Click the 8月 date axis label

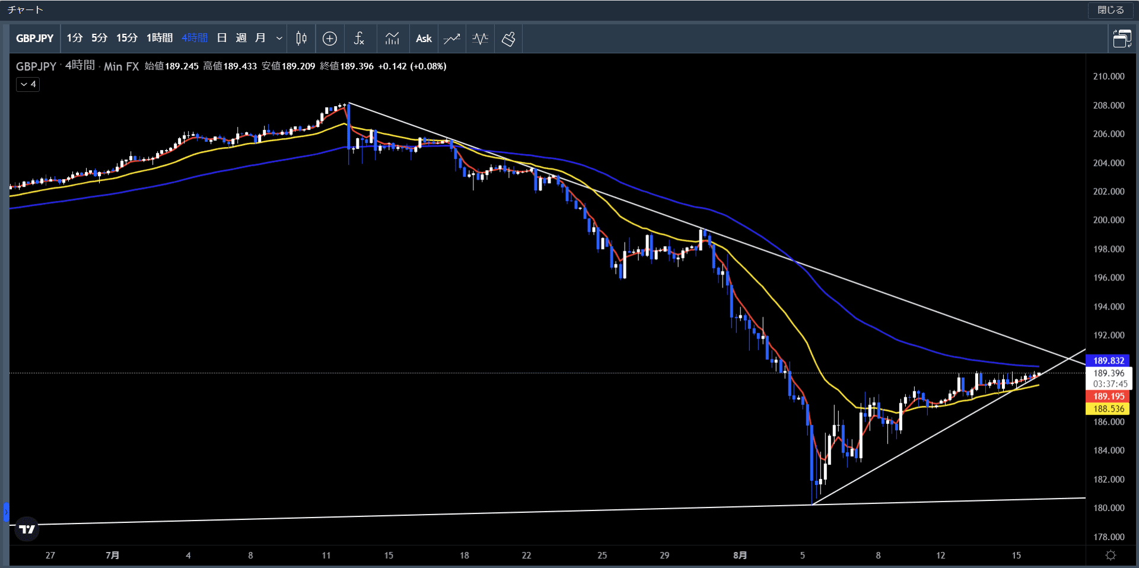[740, 556]
